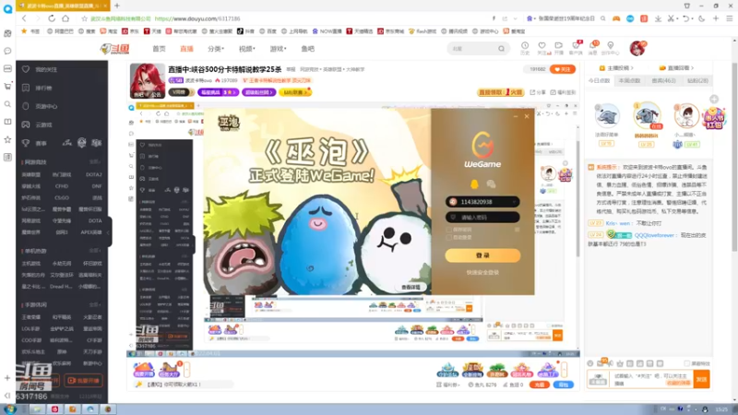Image resolution: width=738 pixels, height=415 pixels.
Task: Click the WeGame password input field
Action: (x=482, y=217)
